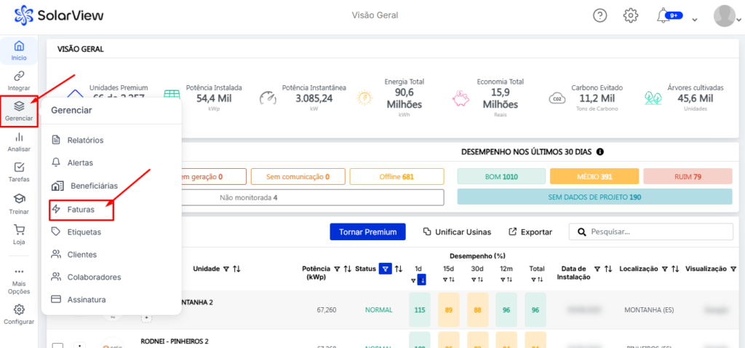Click the Tornar Premium button

point(367,232)
